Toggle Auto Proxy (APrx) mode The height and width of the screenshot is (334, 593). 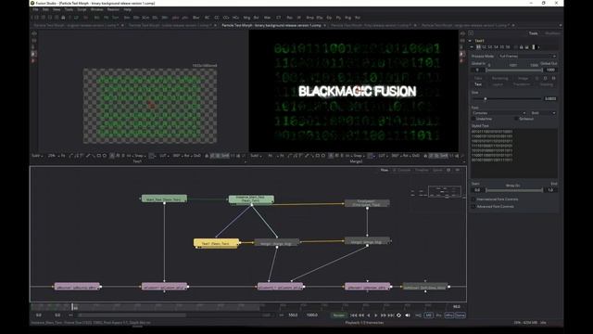click(x=448, y=315)
